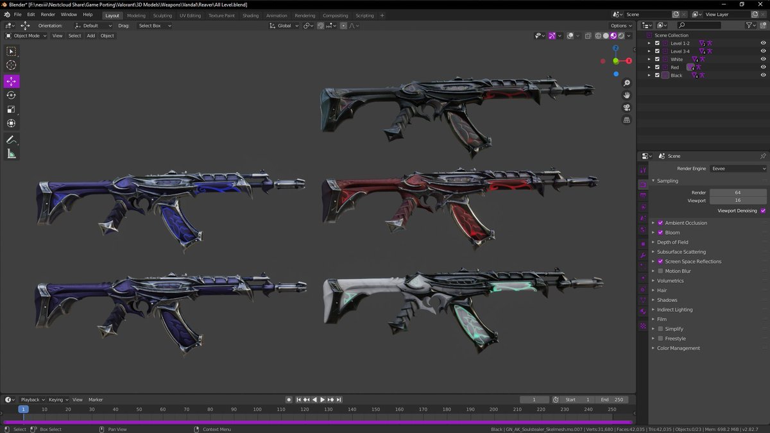Jump to the end frame button
This screenshot has width=770, height=433.
(339, 400)
